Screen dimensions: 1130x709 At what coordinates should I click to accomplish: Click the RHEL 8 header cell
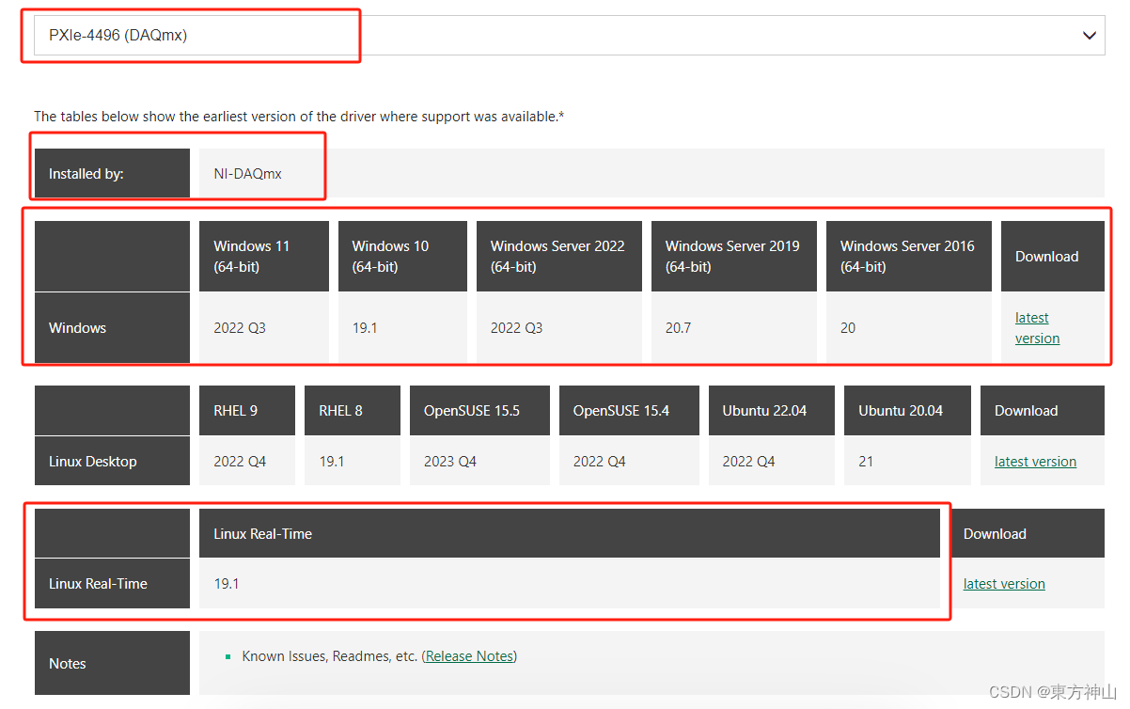[353, 411]
